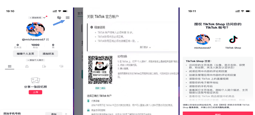Open the liked videos heart tab

click(61, 66)
